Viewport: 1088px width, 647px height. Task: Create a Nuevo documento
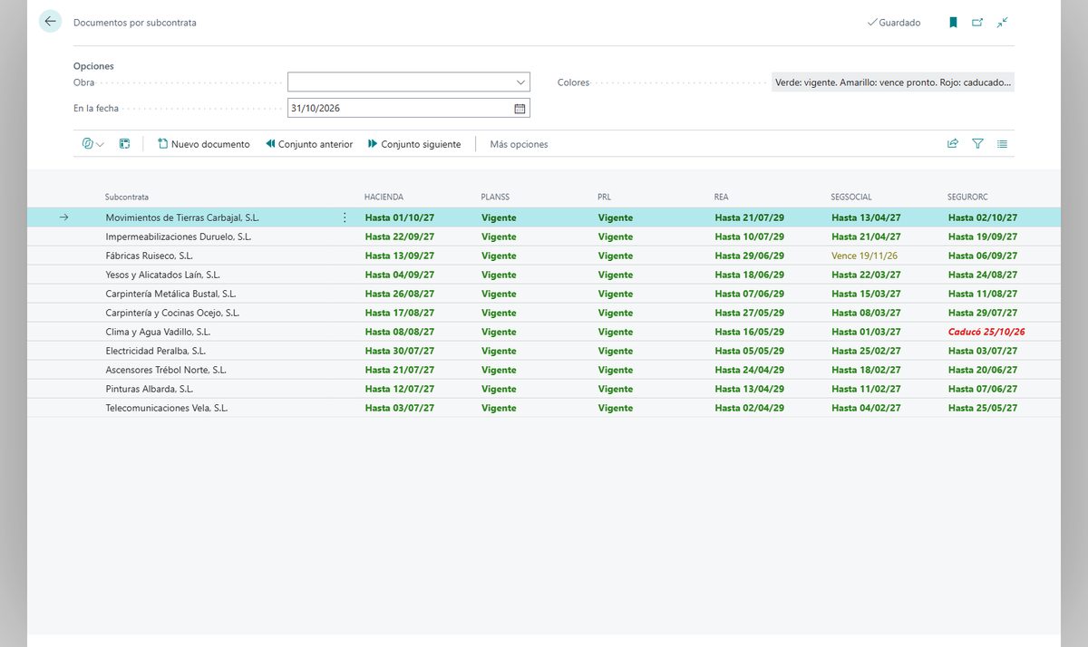tap(204, 144)
